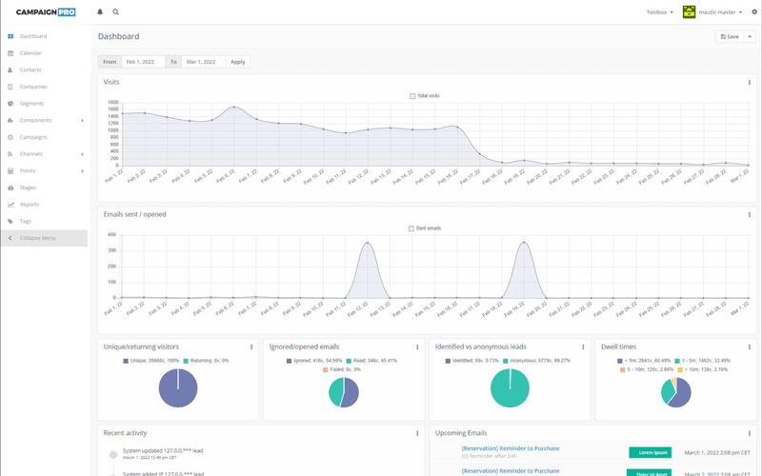762x476 pixels.
Task: Open the Segments menu item
Action: (33, 103)
